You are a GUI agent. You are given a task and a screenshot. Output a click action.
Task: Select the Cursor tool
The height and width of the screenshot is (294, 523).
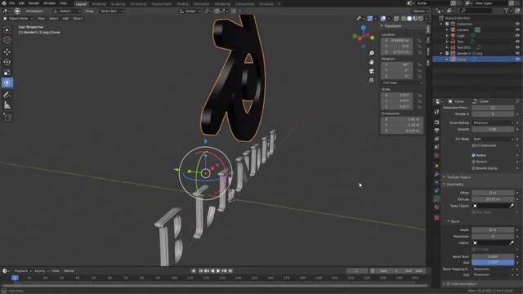coord(7,40)
